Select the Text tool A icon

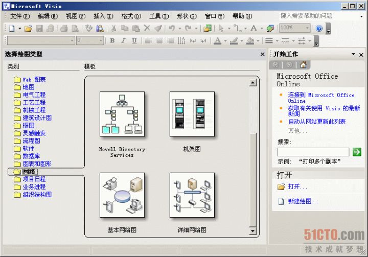pos(254,29)
